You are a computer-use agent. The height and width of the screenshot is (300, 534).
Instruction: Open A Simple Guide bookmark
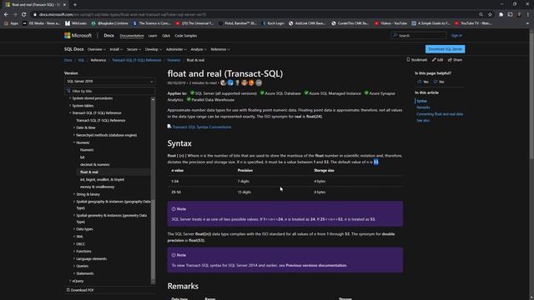[431, 23]
